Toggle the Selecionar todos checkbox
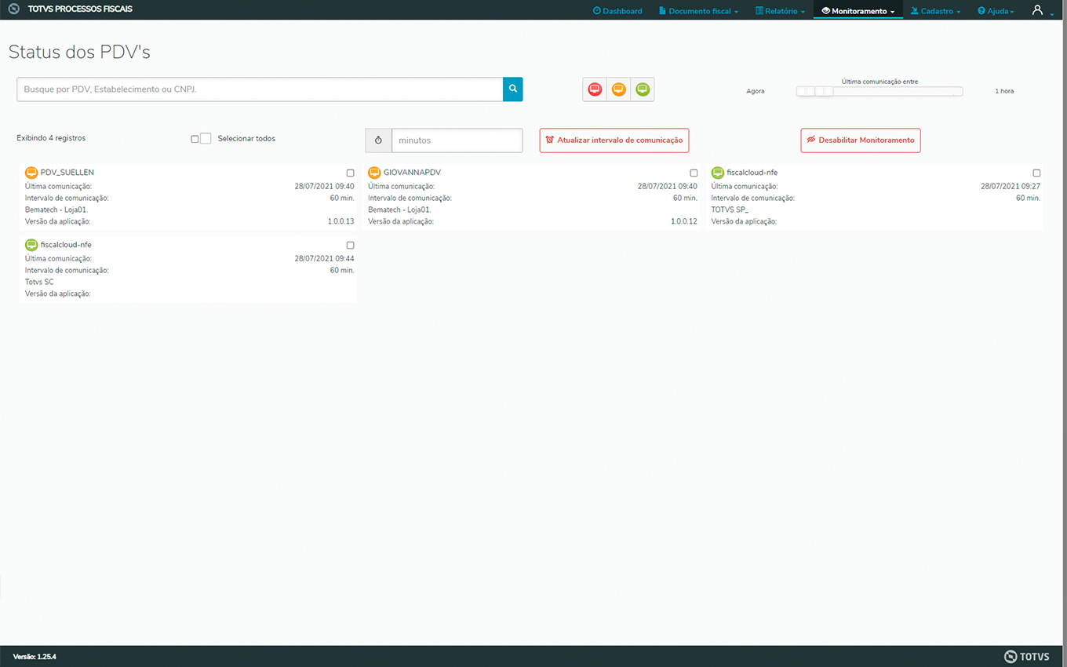 coord(195,139)
